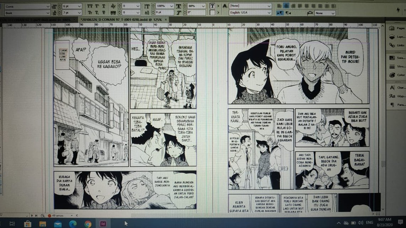The height and width of the screenshot is (228, 406).
Task: Open Microsoft Store on the taskbar
Action: click(x=27, y=223)
